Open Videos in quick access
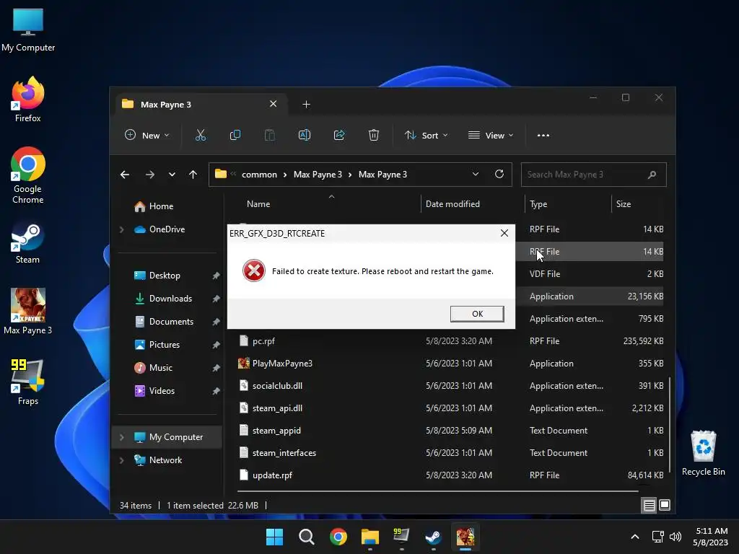Image resolution: width=739 pixels, height=554 pixels. [x=162, y=391]
